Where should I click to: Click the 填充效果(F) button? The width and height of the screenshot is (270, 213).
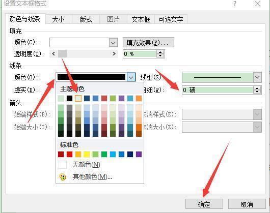click(x=148, y=42)
